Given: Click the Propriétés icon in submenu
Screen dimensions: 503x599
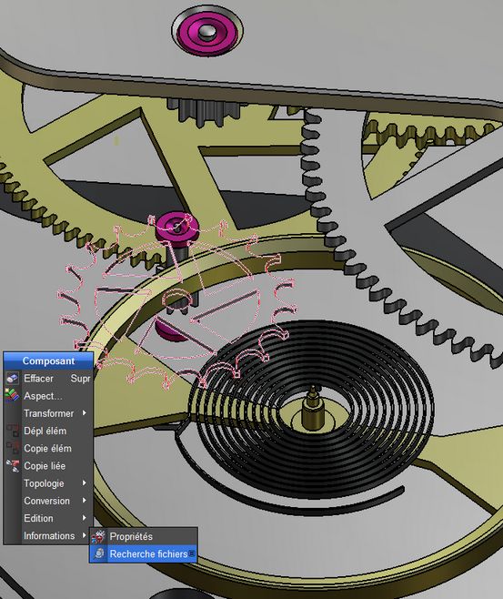Looking at the screenshot, I should tap(98, 536).
